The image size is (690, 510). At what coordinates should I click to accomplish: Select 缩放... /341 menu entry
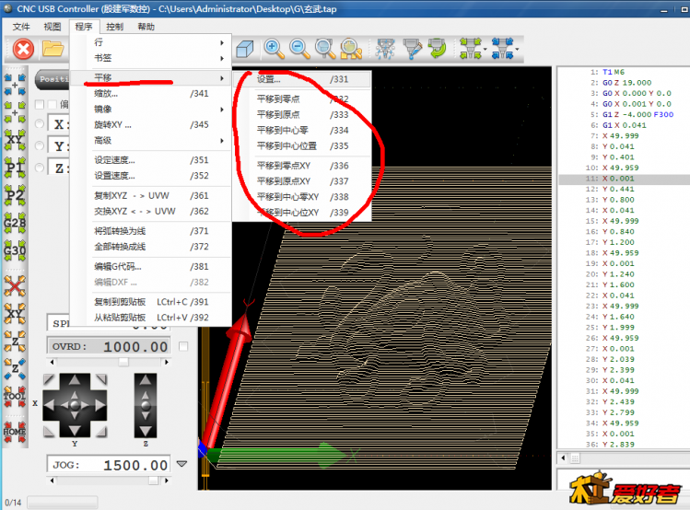point(150,93)
